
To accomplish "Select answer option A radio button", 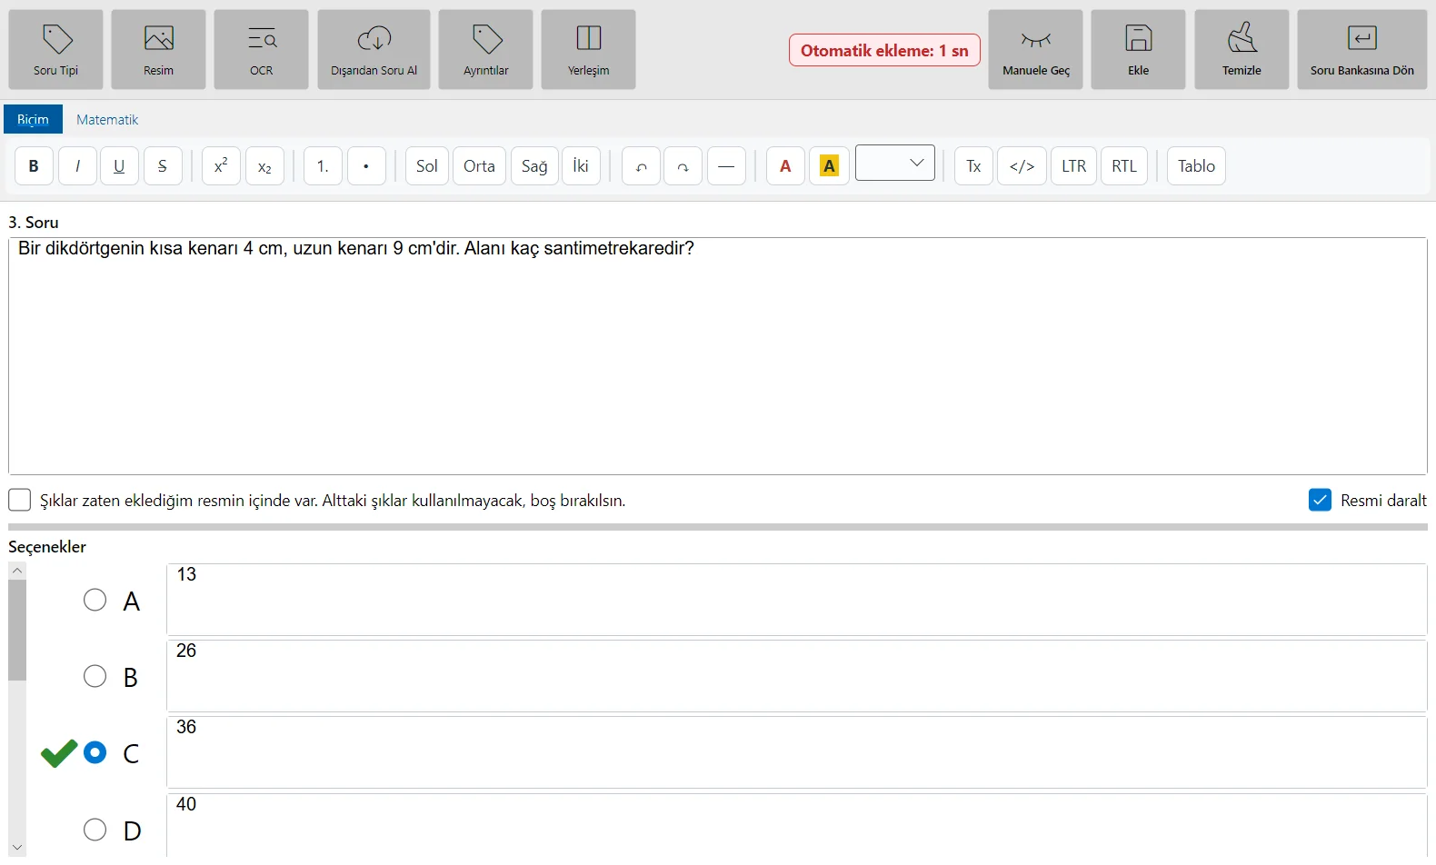I will (x=95, y=600).
